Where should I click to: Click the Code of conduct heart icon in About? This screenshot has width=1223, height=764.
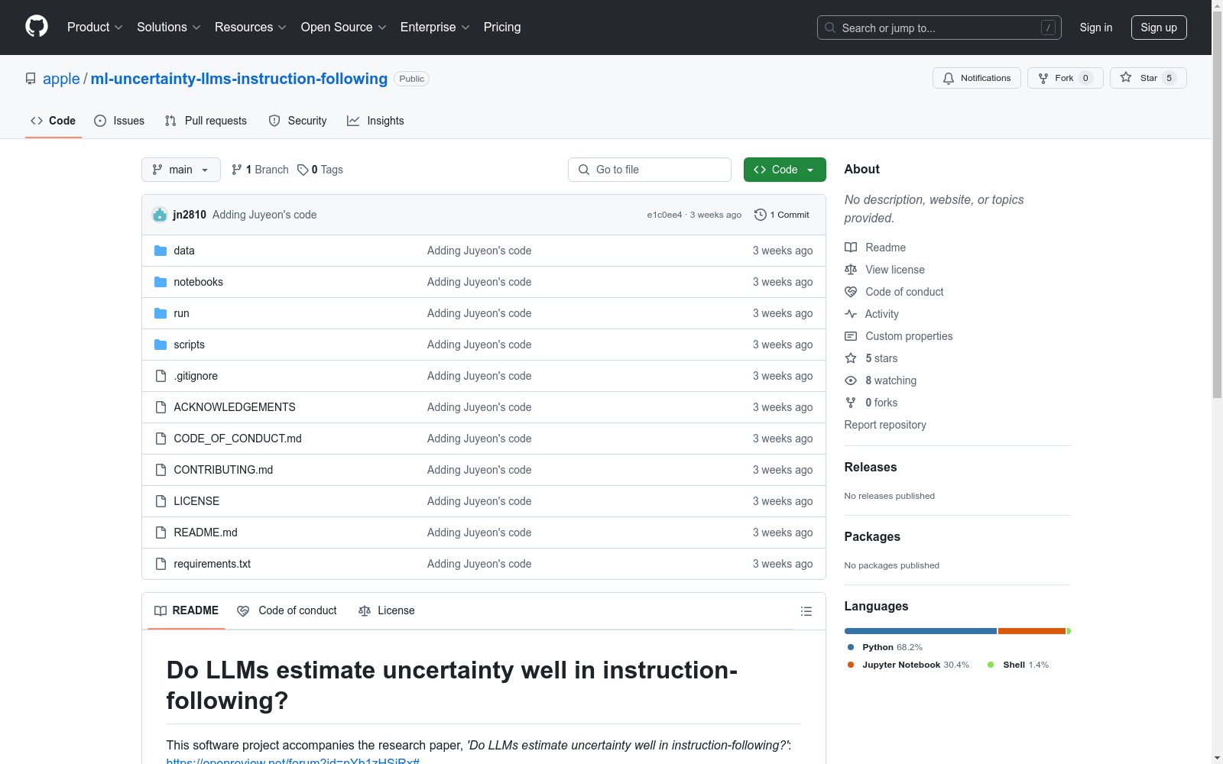tap(851, 292)
